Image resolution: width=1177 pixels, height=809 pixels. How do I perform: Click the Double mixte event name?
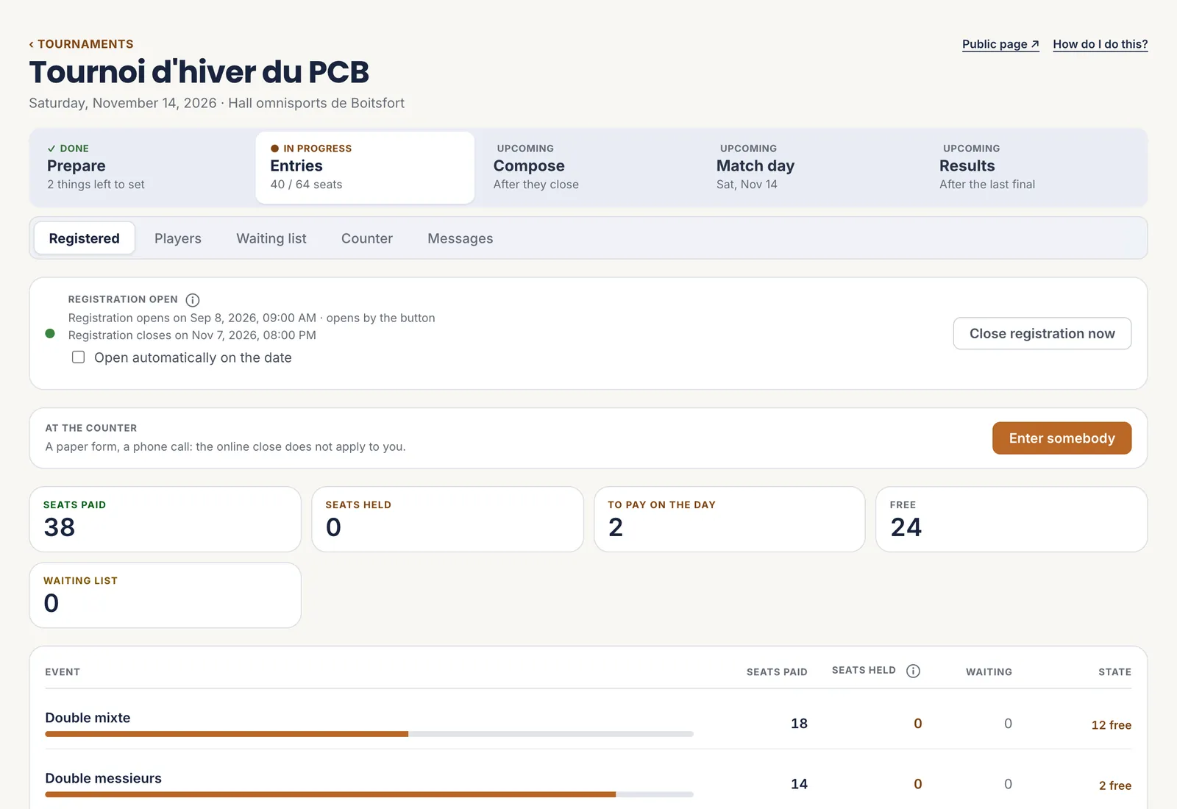[88, 718]
